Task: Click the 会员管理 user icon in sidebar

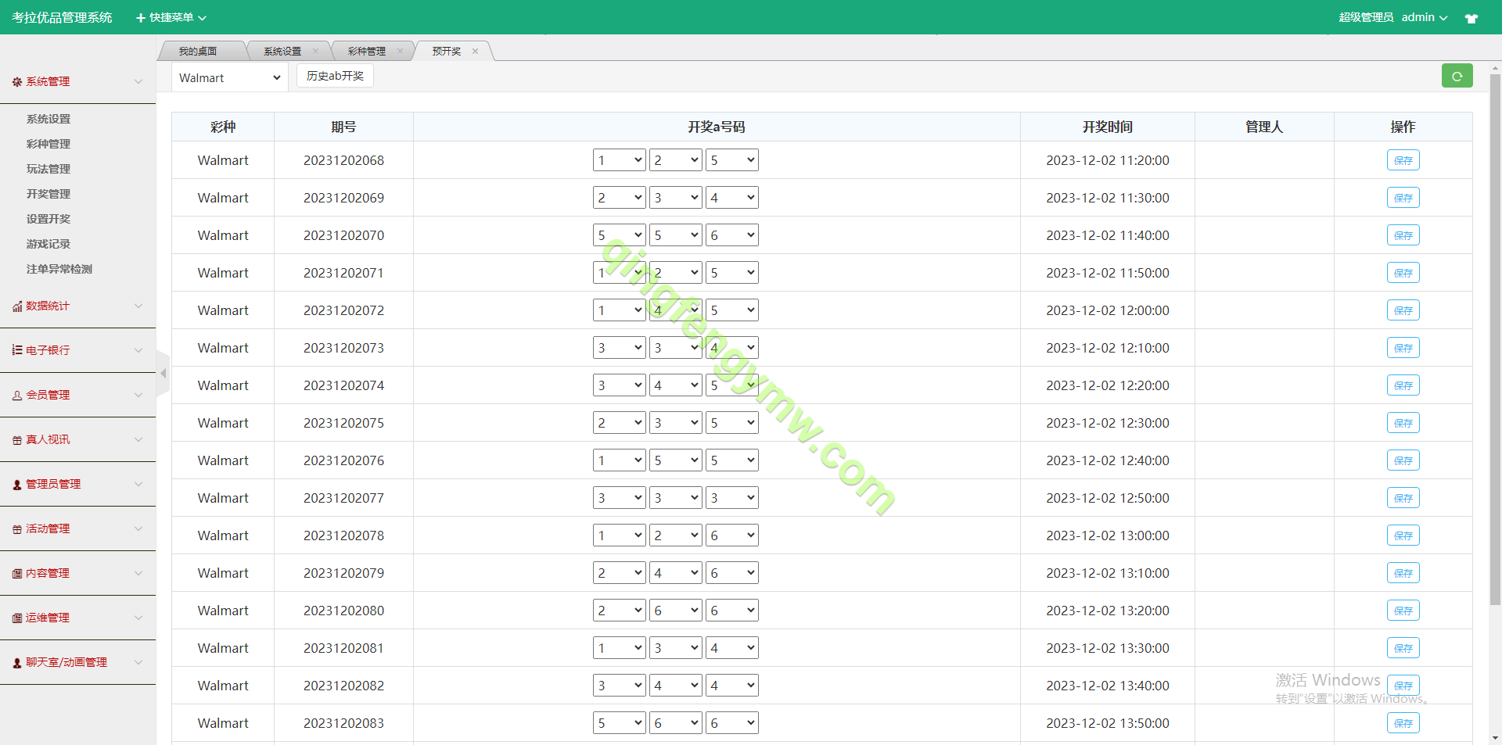Action: click(x=16, y=396)
